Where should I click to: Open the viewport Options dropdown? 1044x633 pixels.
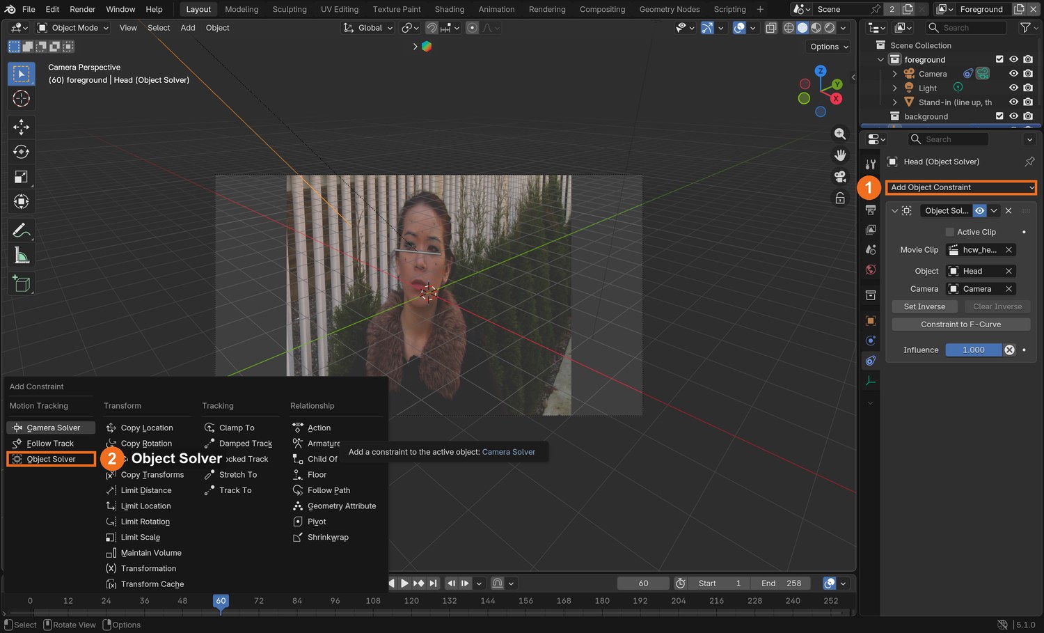coord(829,47)
